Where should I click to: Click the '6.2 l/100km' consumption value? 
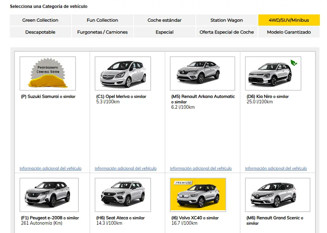coord(183,107)
